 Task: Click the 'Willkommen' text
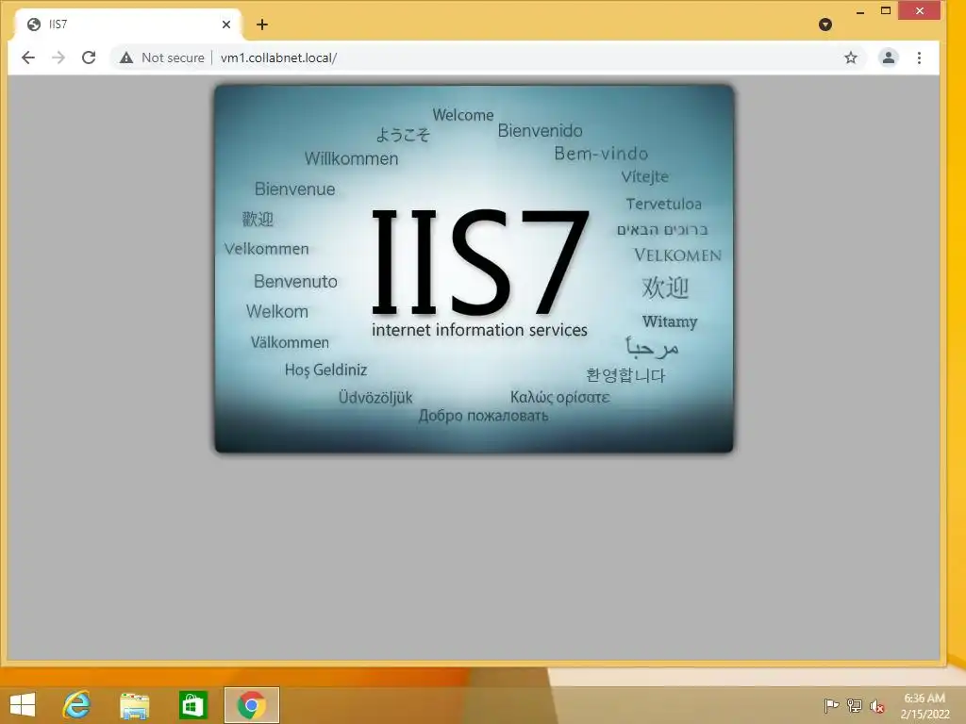pyautogui.click(x=351, y=158)
